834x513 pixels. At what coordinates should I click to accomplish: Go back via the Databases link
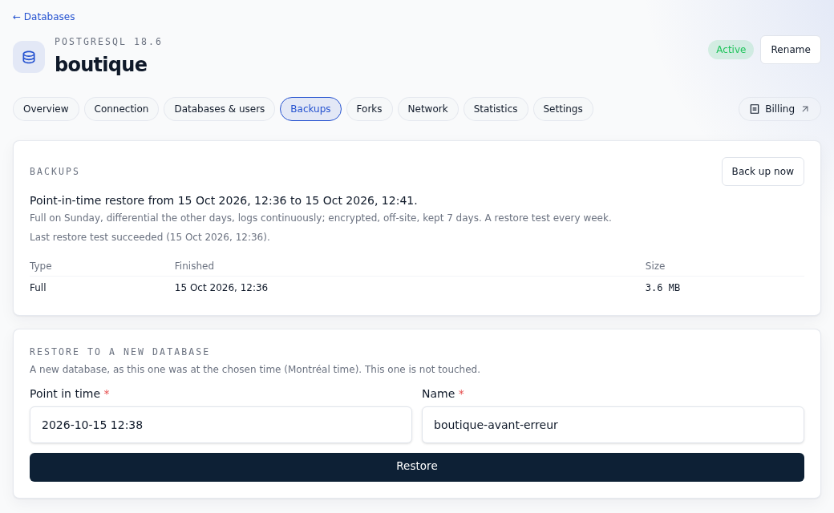point(43,17)
